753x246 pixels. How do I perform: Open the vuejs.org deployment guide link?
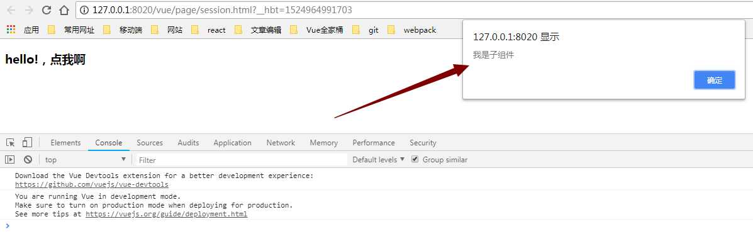click(x=166, y=215)
